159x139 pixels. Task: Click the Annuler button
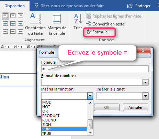click(136, 107)
